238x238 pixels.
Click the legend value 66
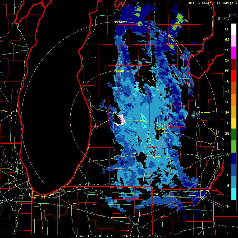coord(227,29)
